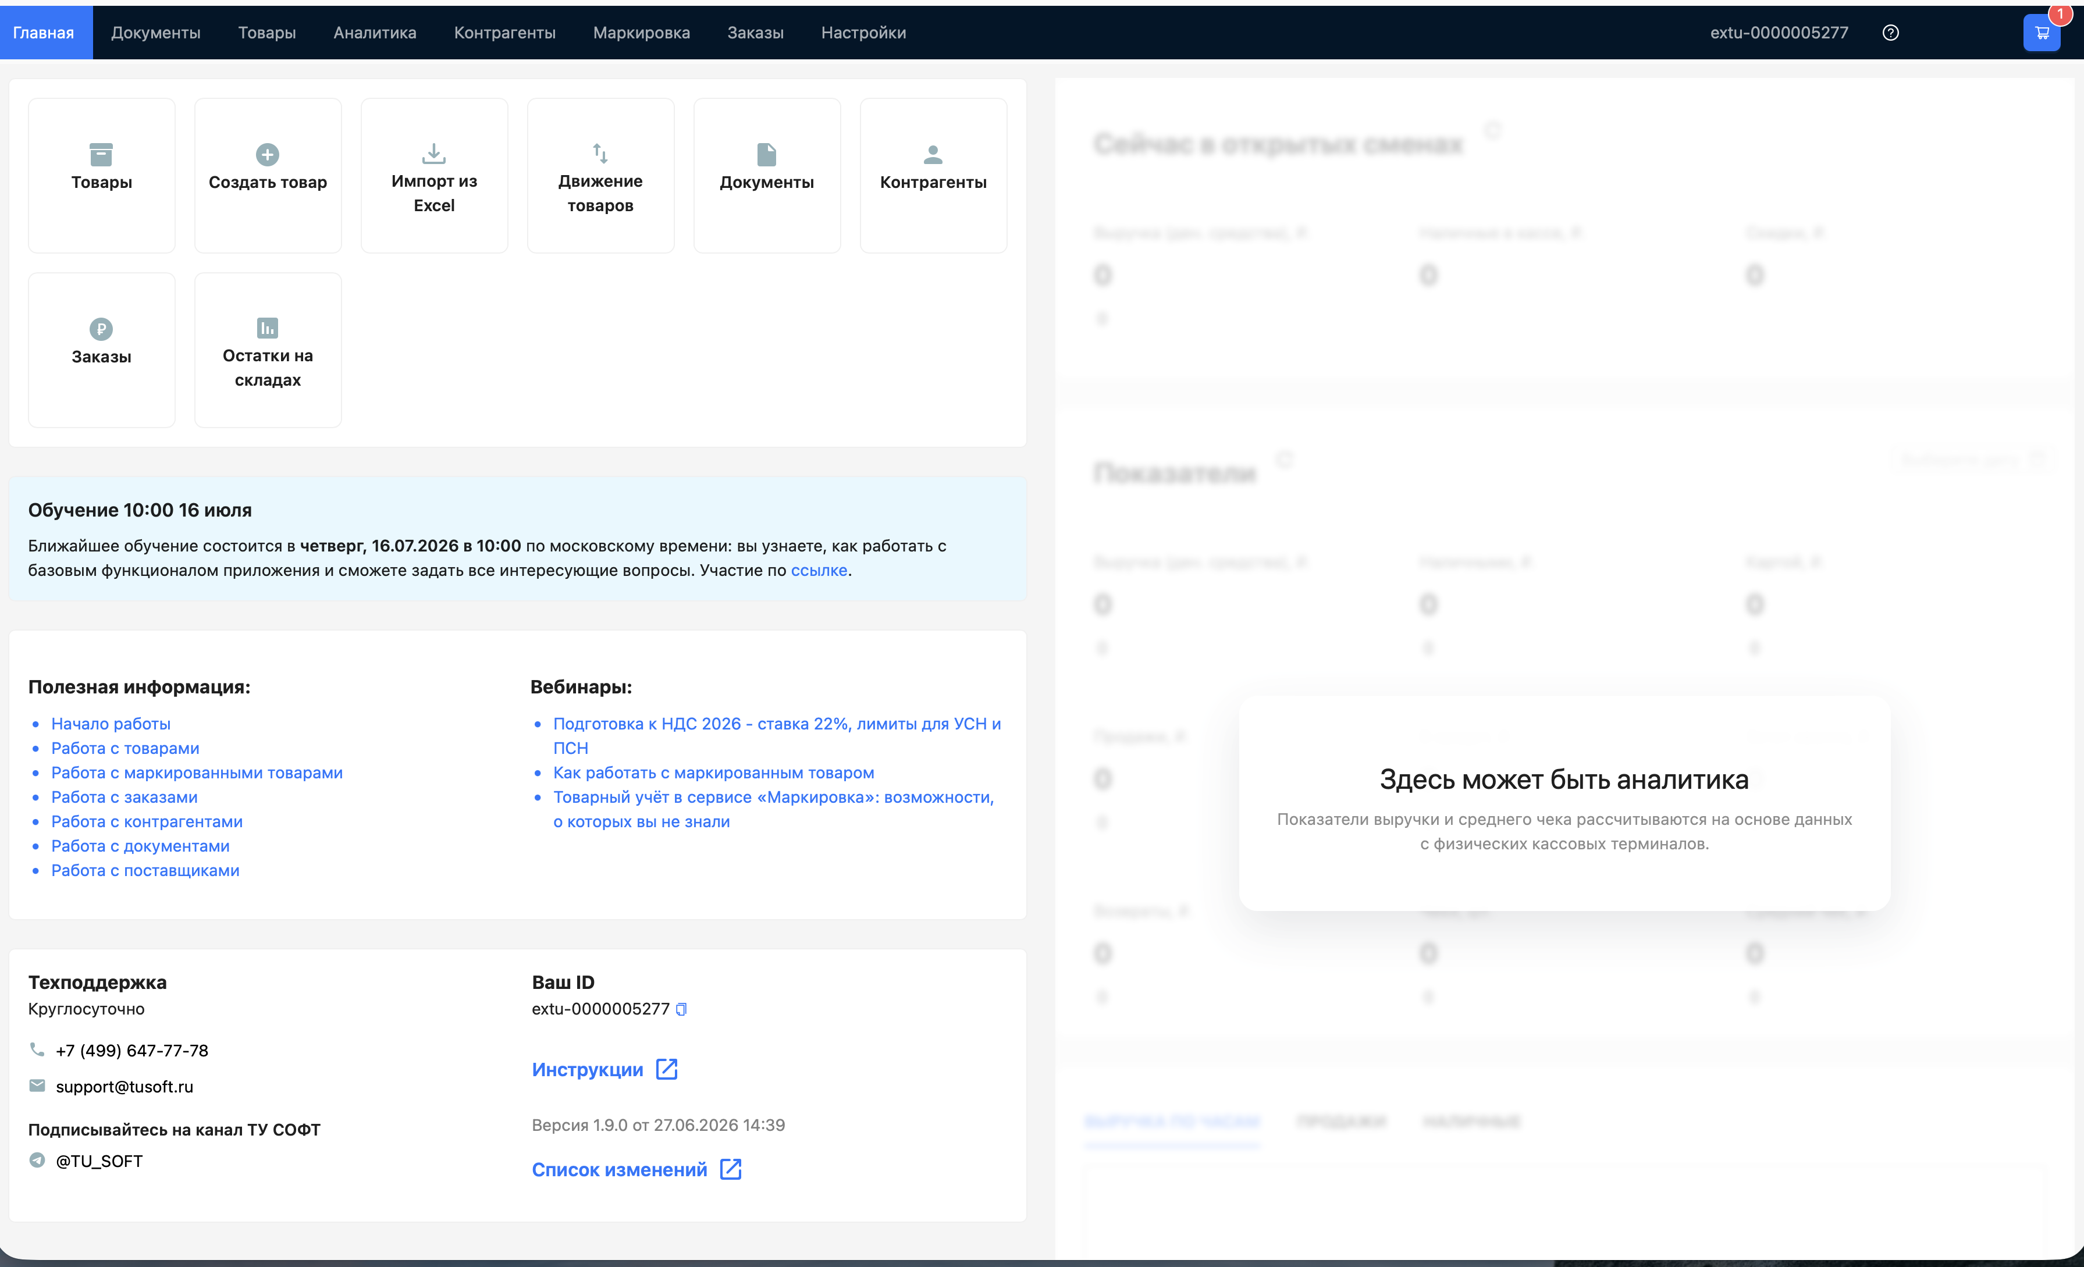Click the help question mark icon

[x=1890, y=32]
